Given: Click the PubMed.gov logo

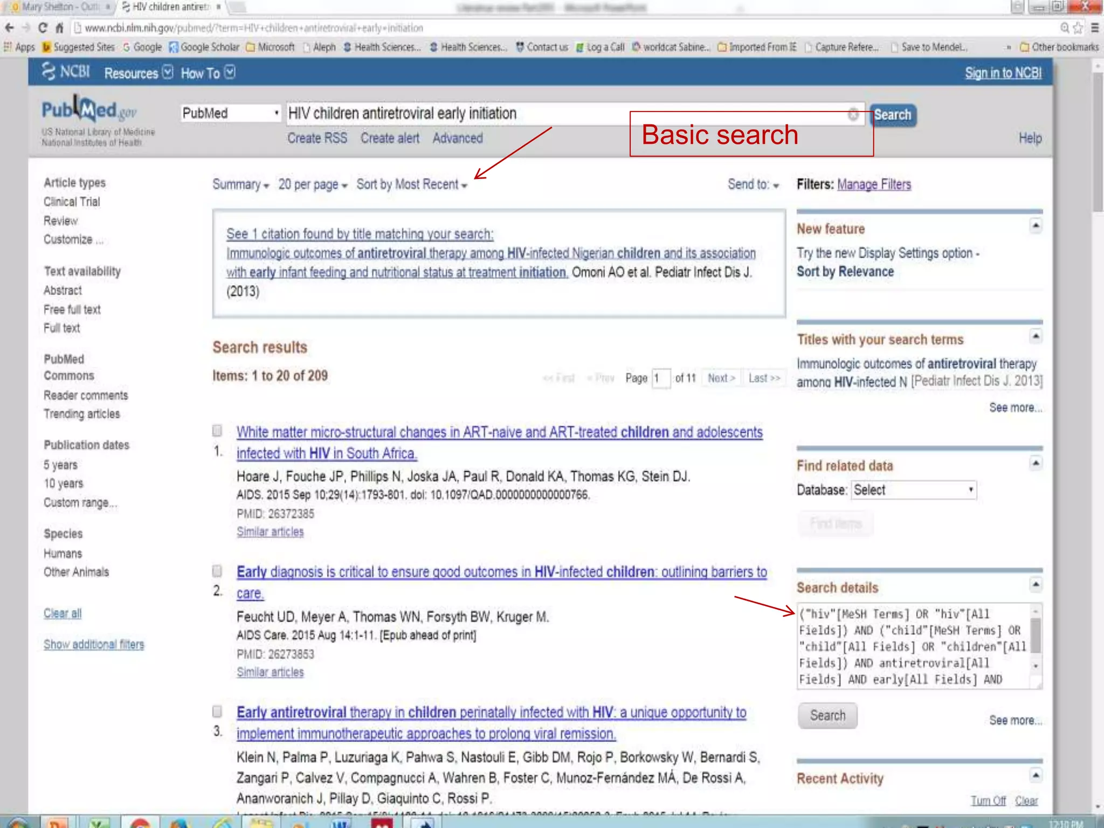Looking at the screenshot, I should click(x=89, y=110).
